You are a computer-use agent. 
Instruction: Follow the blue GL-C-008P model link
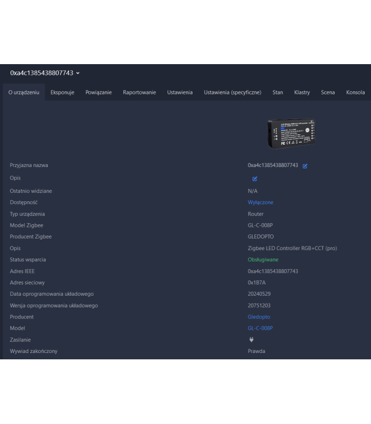click(x=260, y=328)
